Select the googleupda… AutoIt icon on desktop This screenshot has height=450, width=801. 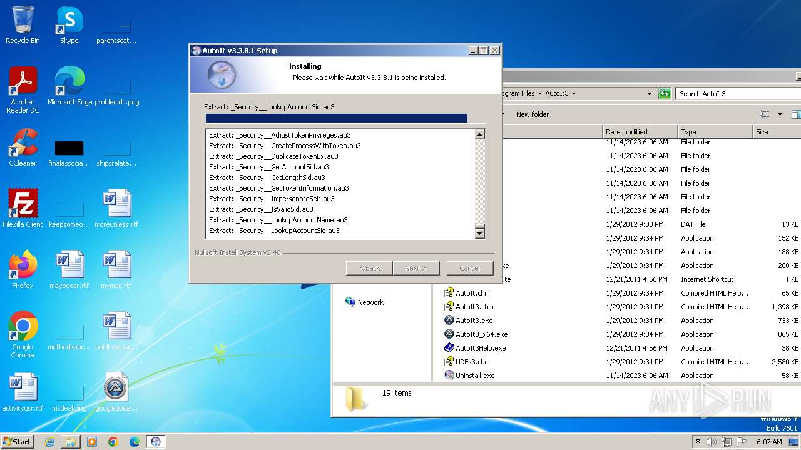coord(116,392)
